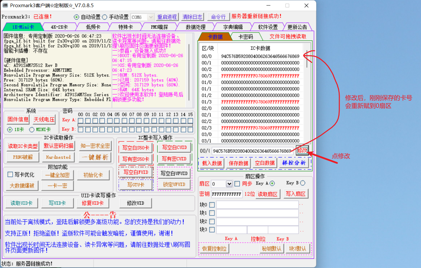Click Hardnested button
Viewport: 421px width, 268px height.
point(59,157)
